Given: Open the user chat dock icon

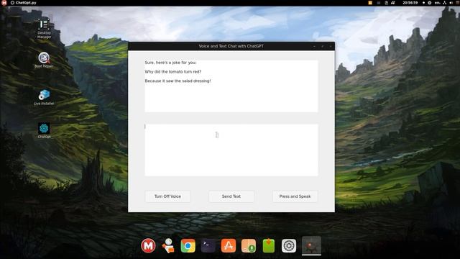Looking at the screenshot, I should [x=168, y=245].
